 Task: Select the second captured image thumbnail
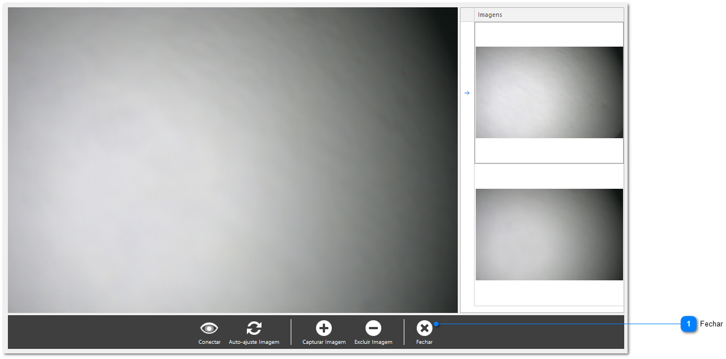coord(549,234)
